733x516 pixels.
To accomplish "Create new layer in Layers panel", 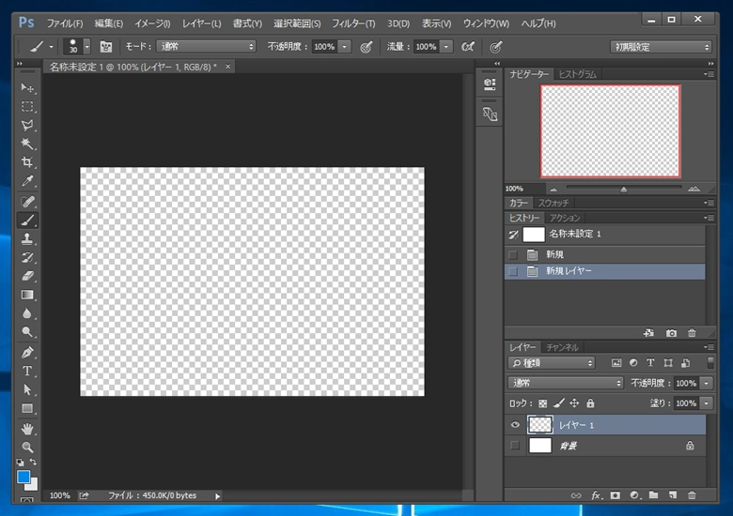I will point(673,495).
